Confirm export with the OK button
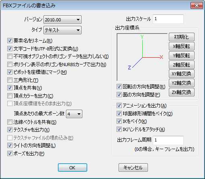This screenshot has height=179, width=205. click(x=72, y=168)
